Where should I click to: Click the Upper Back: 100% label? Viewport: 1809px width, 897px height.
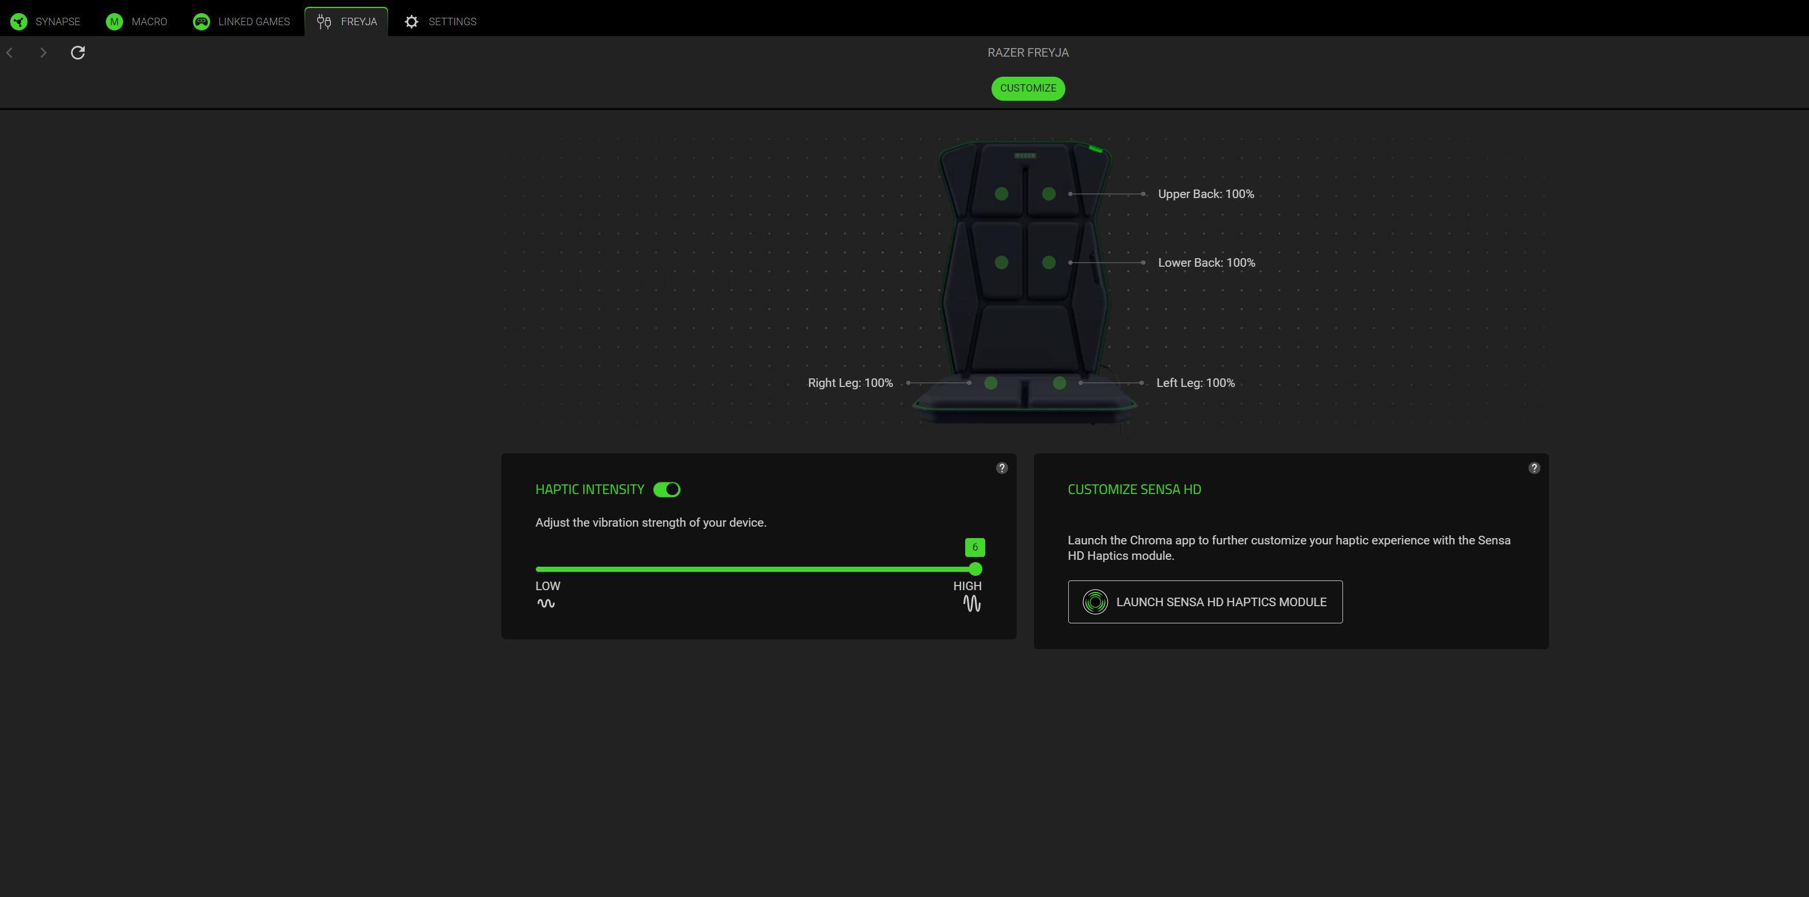pos(1205,194)
